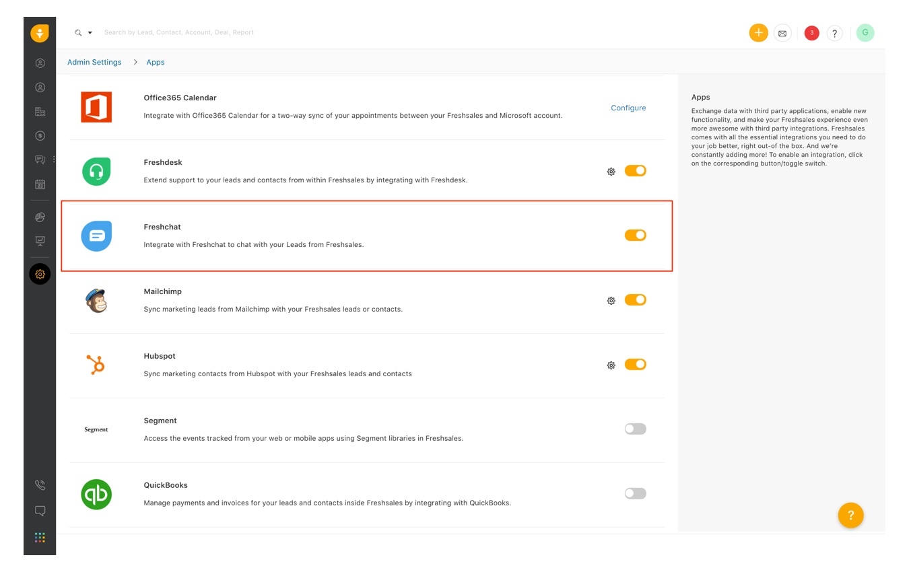The image size is (909, 572).
Task: Open Conversations from the sidebar chat icon
Action: point(40,159)
